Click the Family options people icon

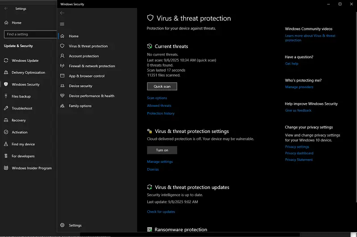62,106
